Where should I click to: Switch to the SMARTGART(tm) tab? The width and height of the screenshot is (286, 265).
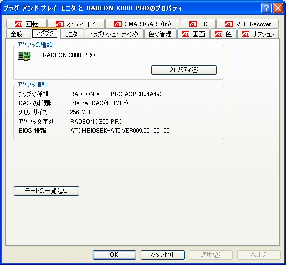[x=142, y=24]
